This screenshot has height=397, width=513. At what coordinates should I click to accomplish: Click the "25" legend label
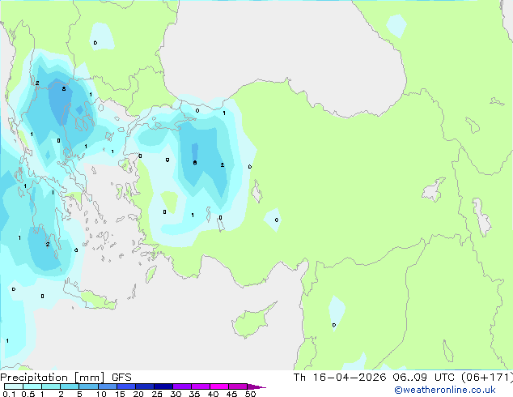tap(157, 394)
